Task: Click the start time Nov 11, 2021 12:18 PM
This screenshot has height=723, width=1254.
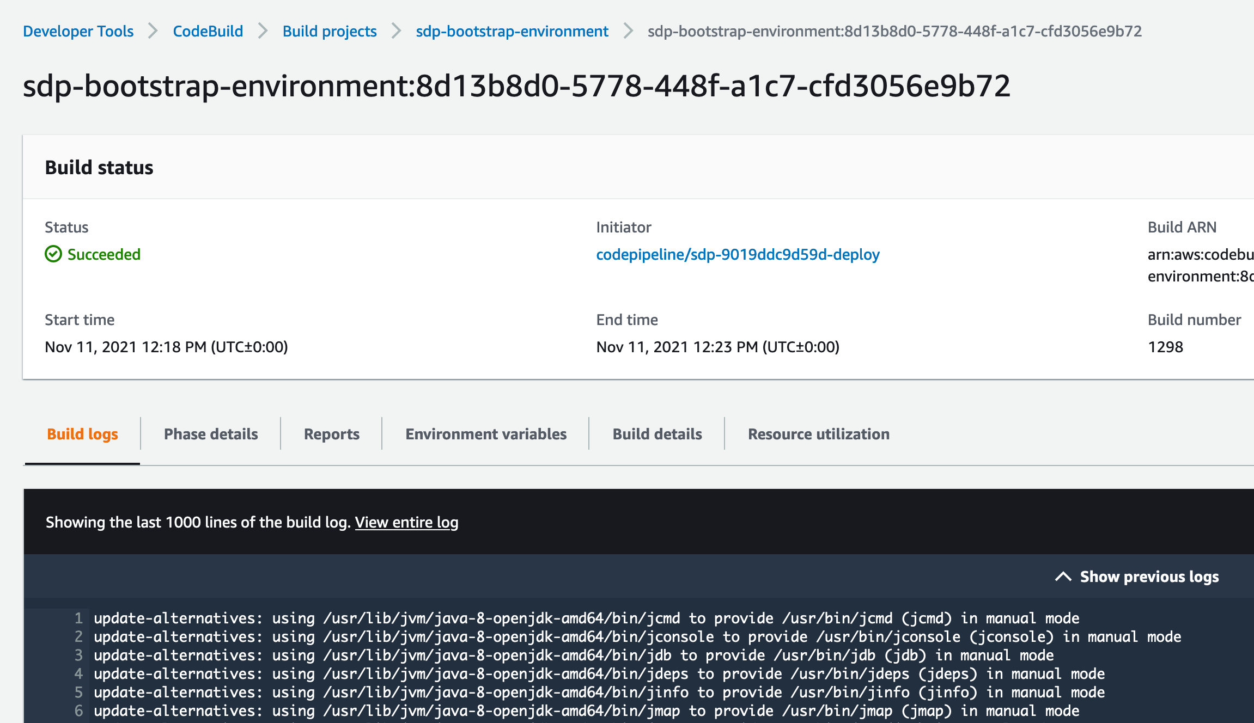Action: click(x=166, y=347)
